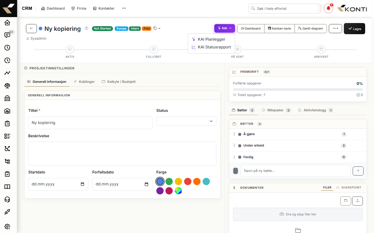Open the network nodes sidebar icon
This screenshot has height=233, width=374.
pyautogui.click(x=7, y=149)
